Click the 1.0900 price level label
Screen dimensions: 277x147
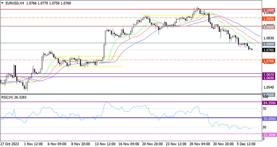(269, 27)
